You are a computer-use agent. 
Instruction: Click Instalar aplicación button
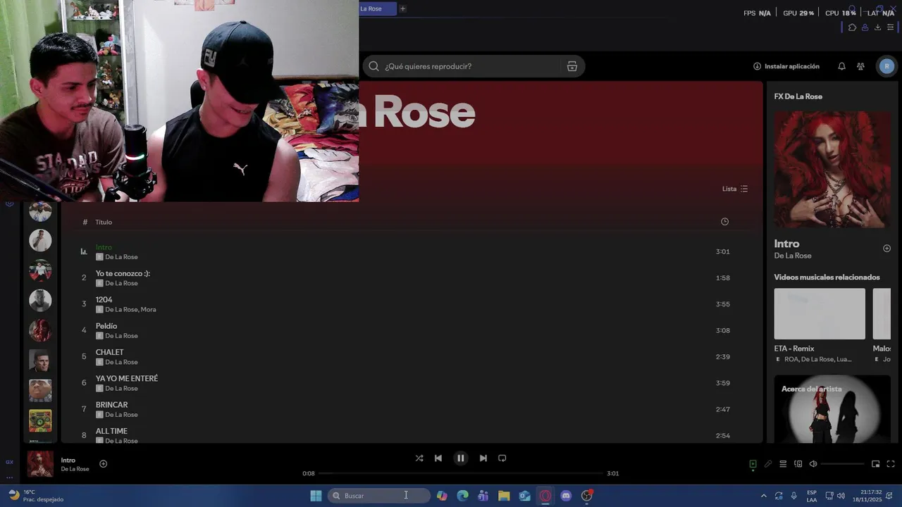[786, 66]
